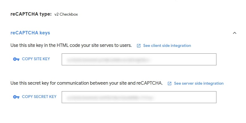246x123 pixels.
Task: Click the external-link icon beside client side integration
Action: coord(139,46)
